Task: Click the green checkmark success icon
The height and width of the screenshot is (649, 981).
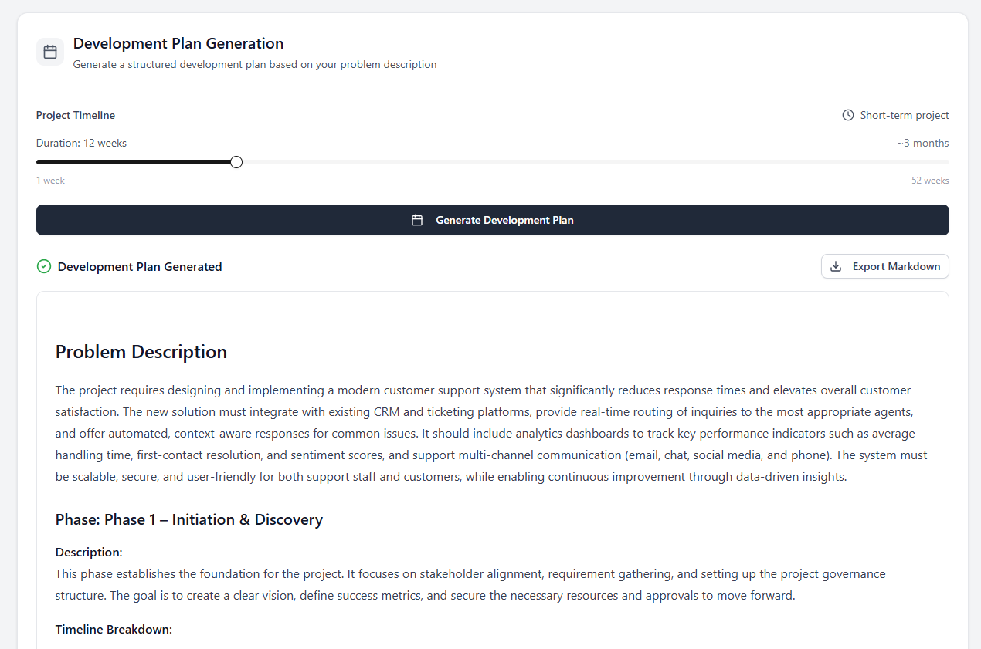Action: (43, 266)
